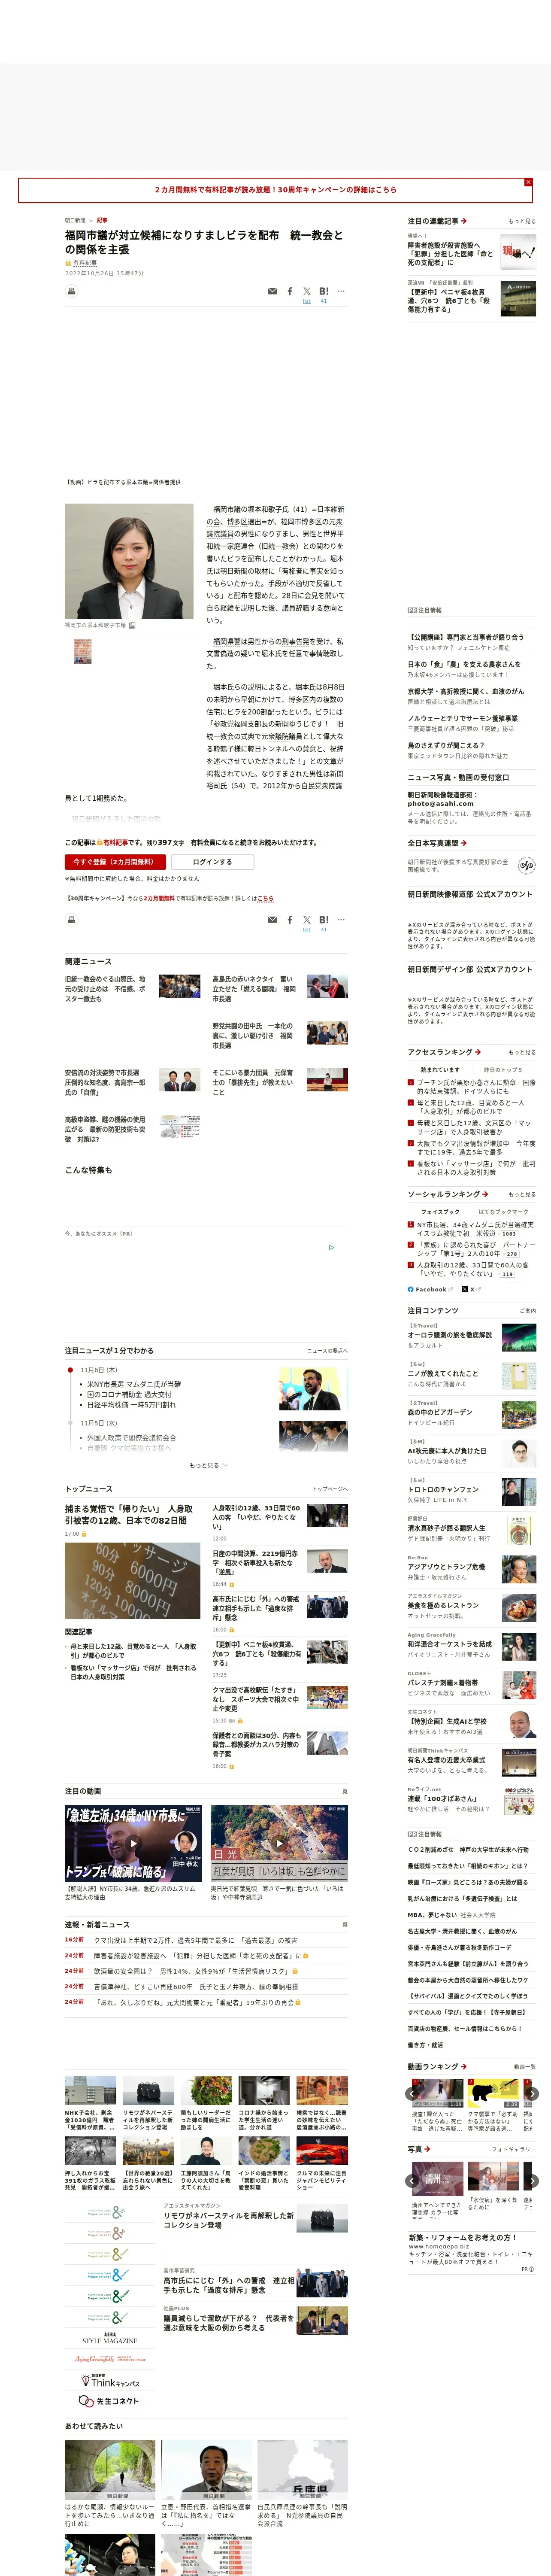Open the ellipsis menu in the bottom share bar

click(341, 919)
